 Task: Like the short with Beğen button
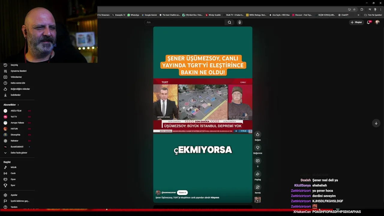(x=257, y=134)
